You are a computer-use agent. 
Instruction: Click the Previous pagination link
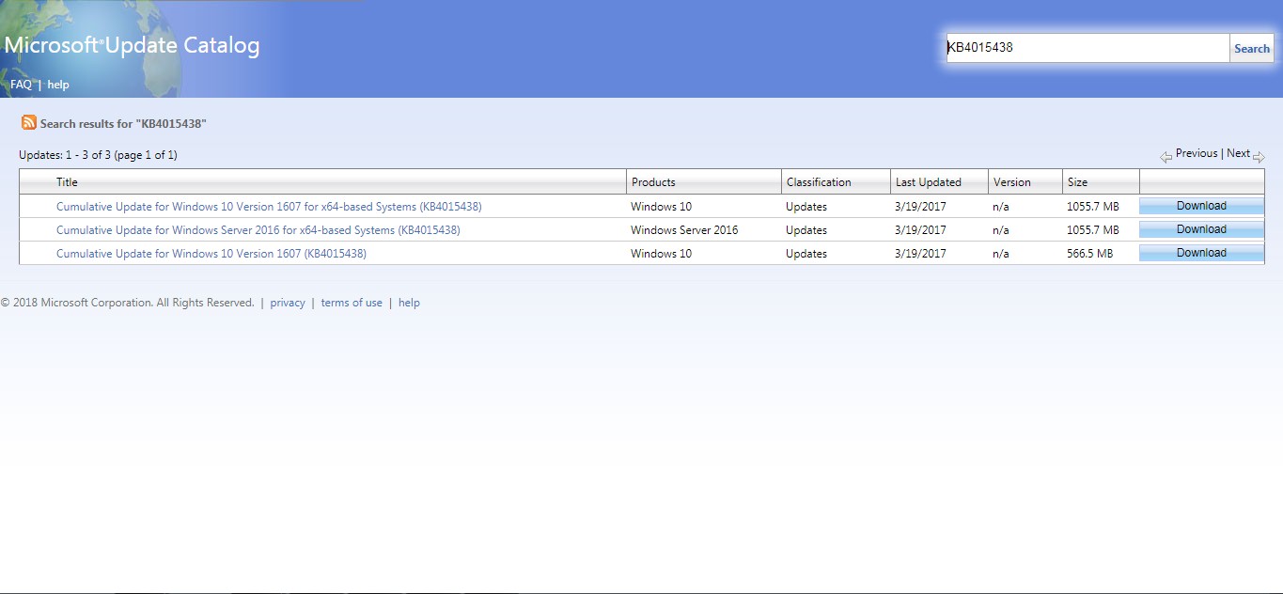point(1197,153)
